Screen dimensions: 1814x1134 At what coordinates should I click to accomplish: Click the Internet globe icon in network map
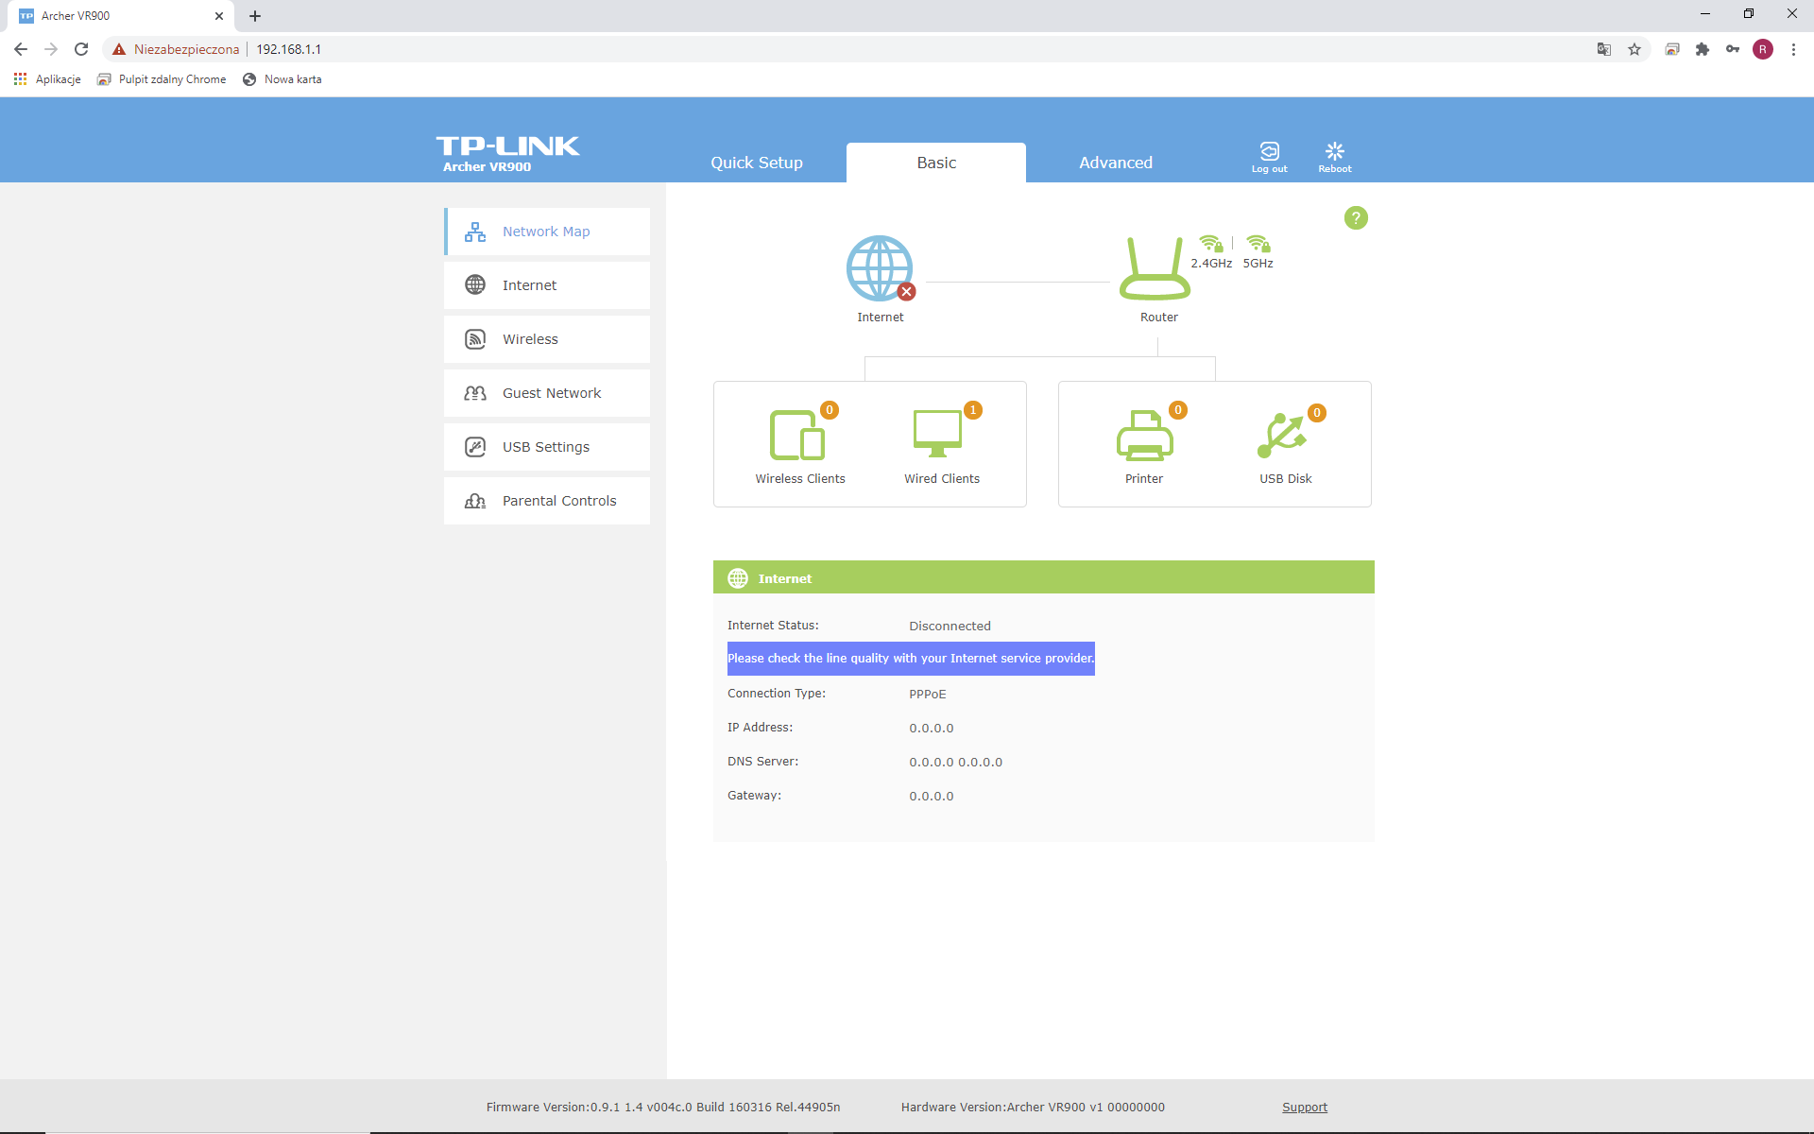coord(880,268)
